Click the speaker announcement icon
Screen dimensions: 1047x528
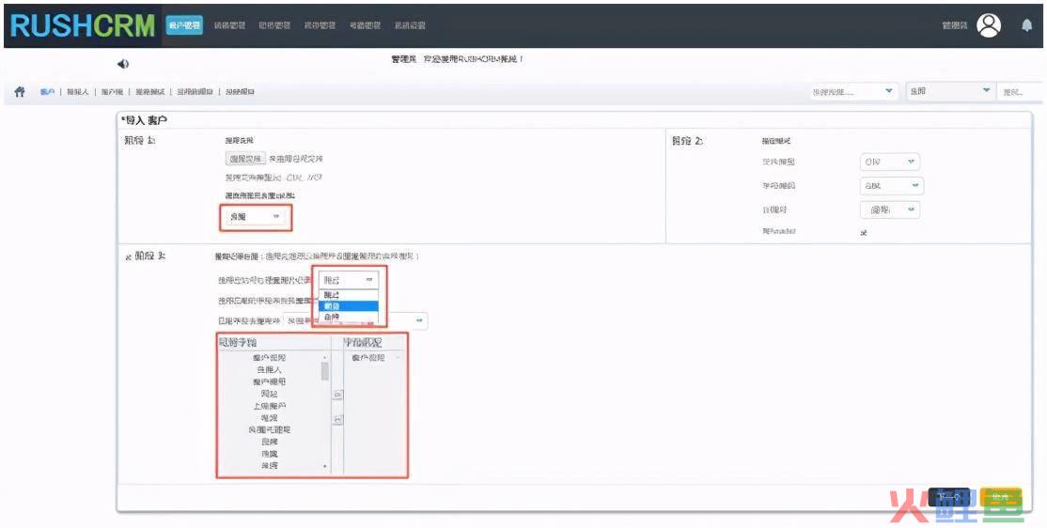(123, 64)
